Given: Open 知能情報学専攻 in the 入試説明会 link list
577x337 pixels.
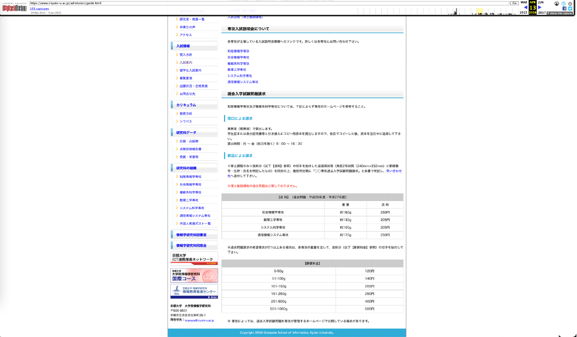Looking at the screenshot, I should point(238,51).
